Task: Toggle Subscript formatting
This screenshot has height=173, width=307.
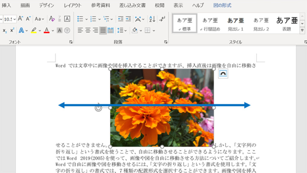Action: (x=5, y=30)
